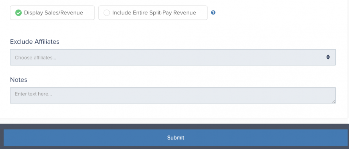The height and width of the screenshot is (149, 349).
Task: Expand the Choose affiliates selector
Action: coord(173,57)
